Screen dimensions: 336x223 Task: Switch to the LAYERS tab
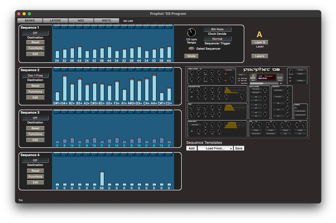tap(55, 20)
